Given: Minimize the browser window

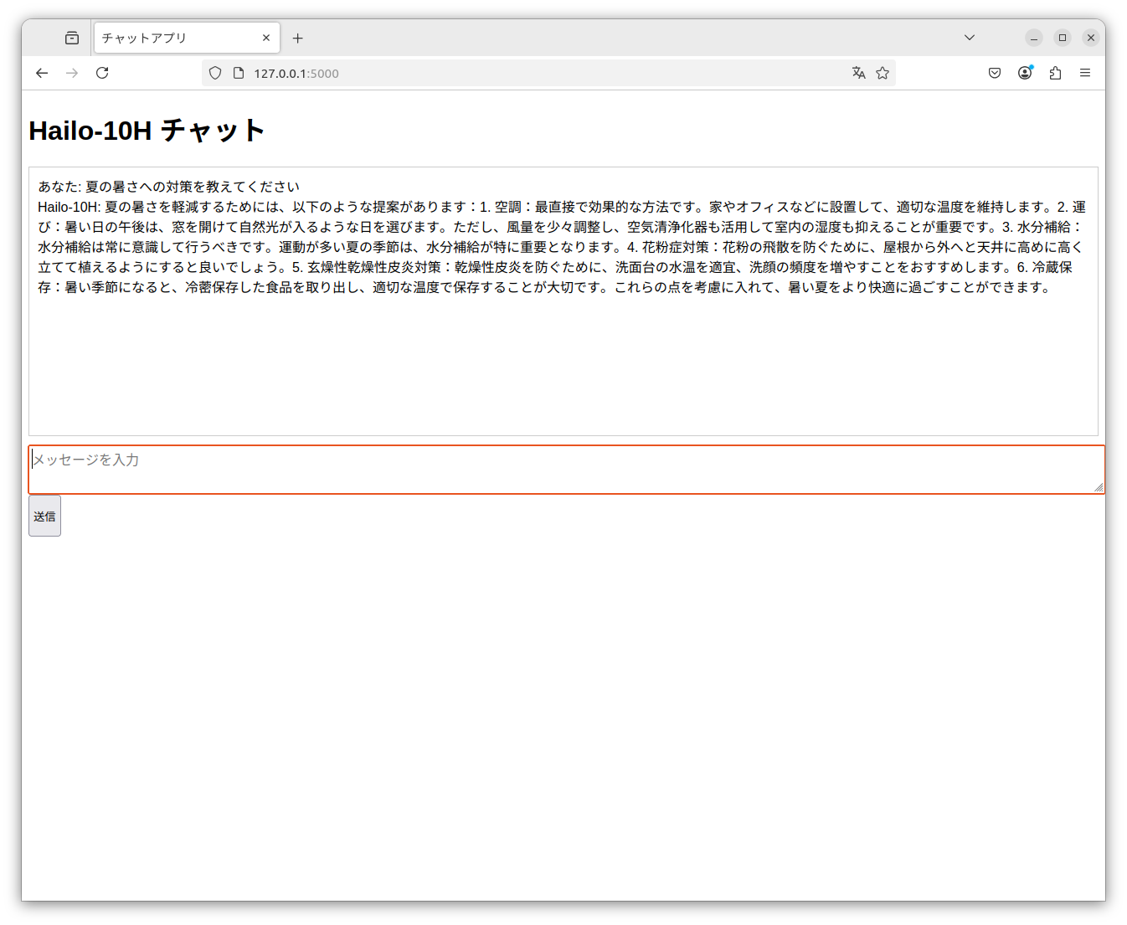Looking at the screenshot, I should 1034,38.
